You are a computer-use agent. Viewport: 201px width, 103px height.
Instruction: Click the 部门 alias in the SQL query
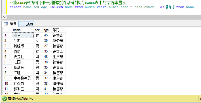[x=170, y=7]
